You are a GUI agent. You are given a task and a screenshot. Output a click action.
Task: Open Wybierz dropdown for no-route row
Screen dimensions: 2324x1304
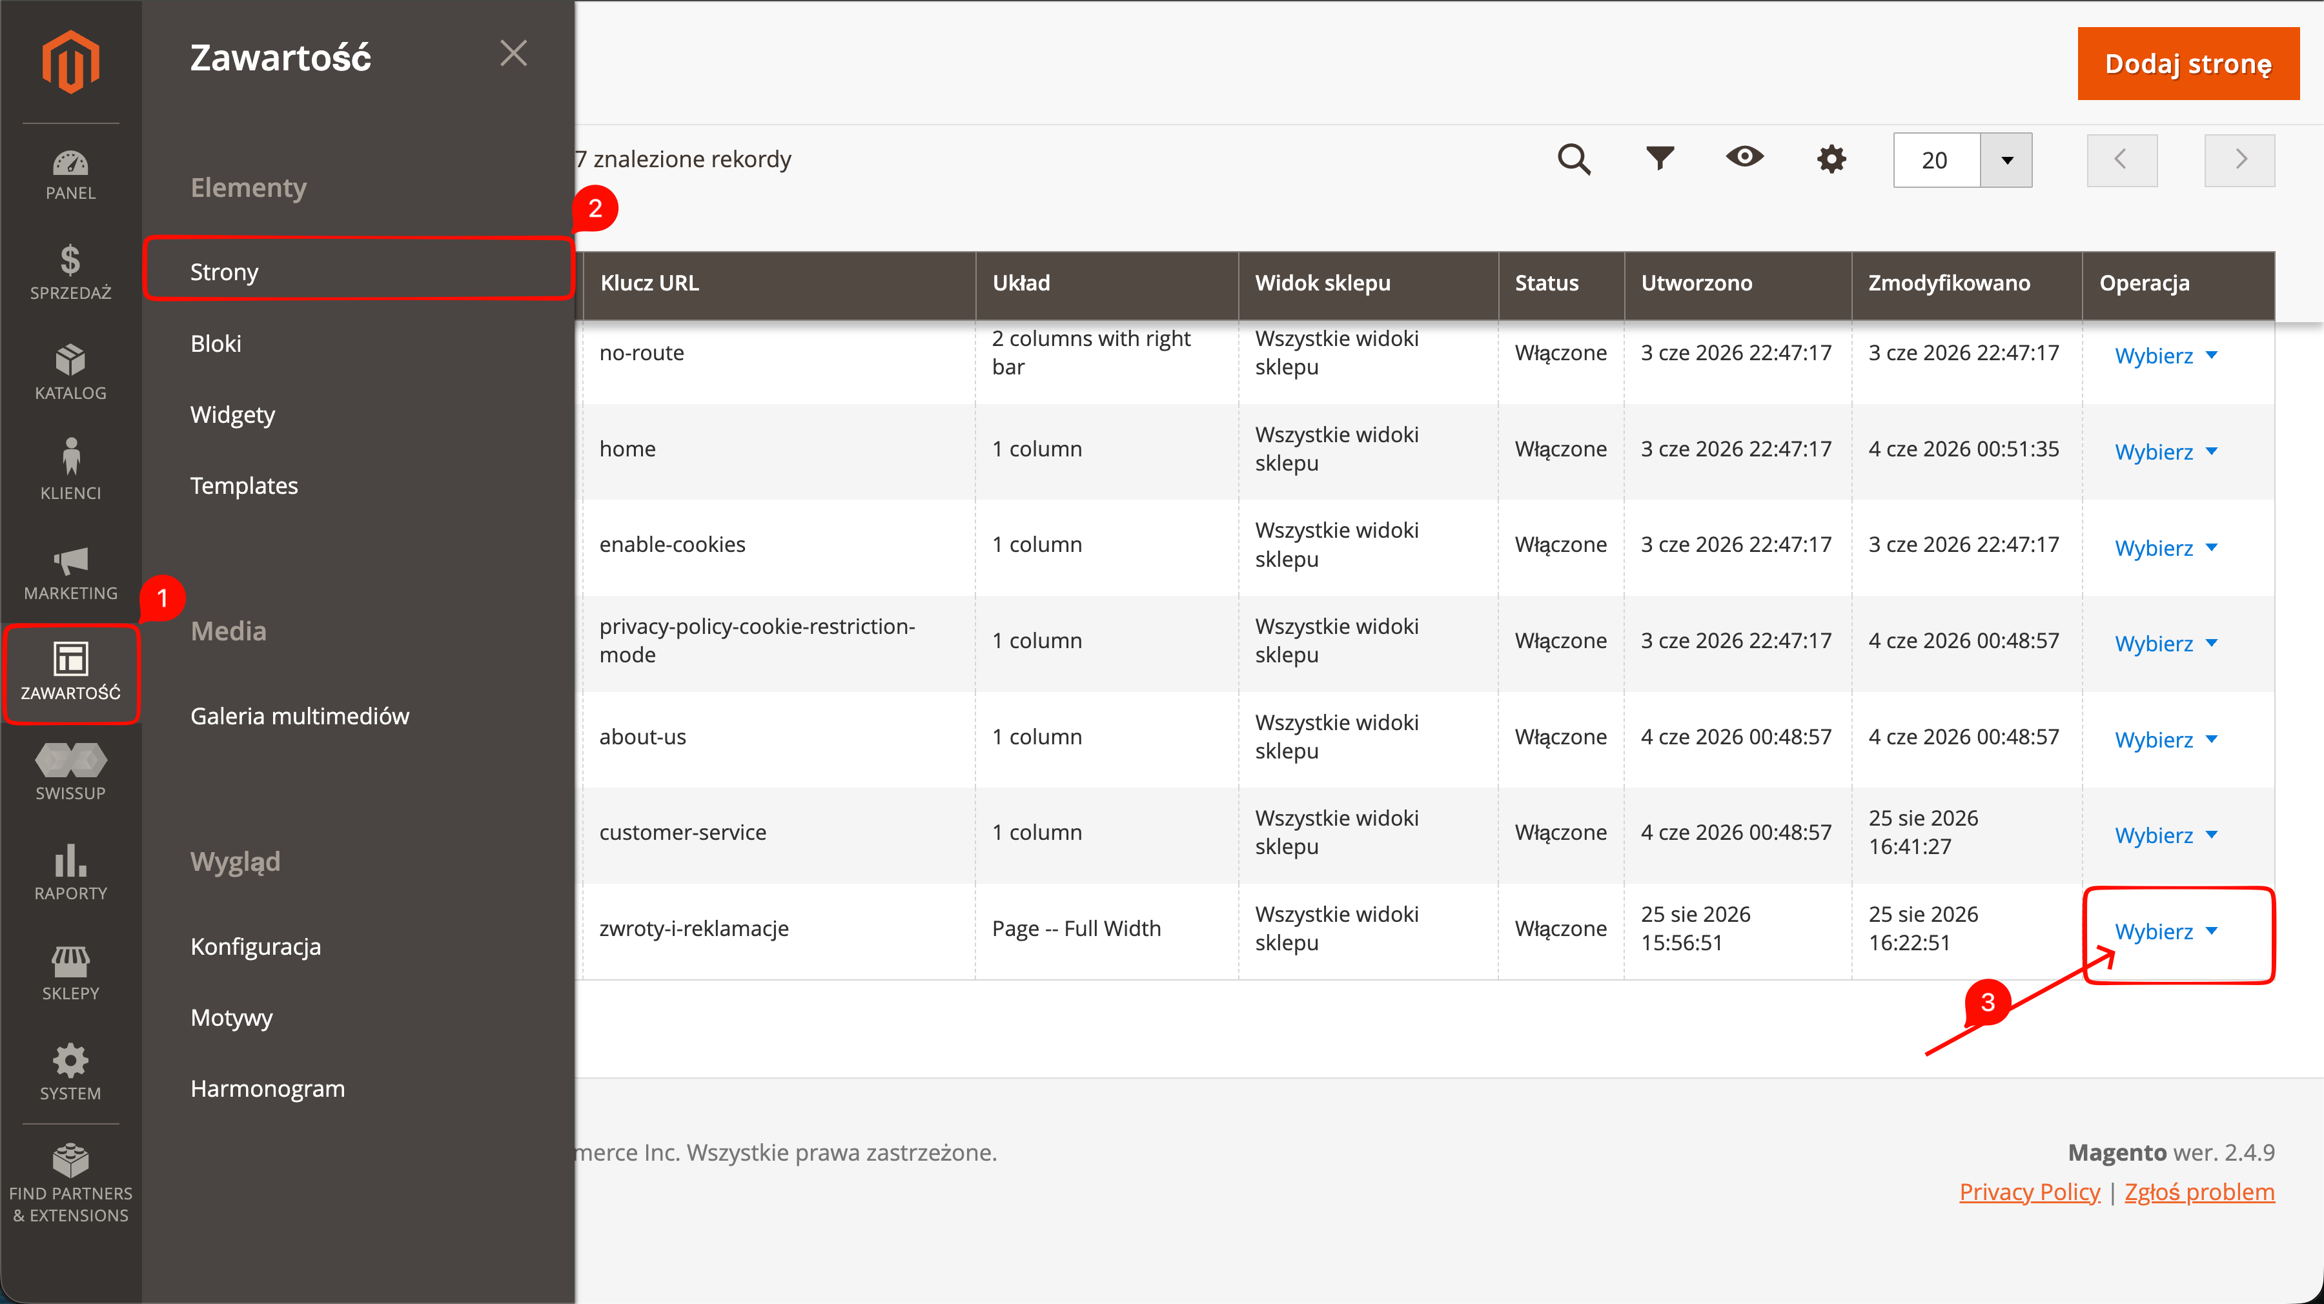point(2165,356)
